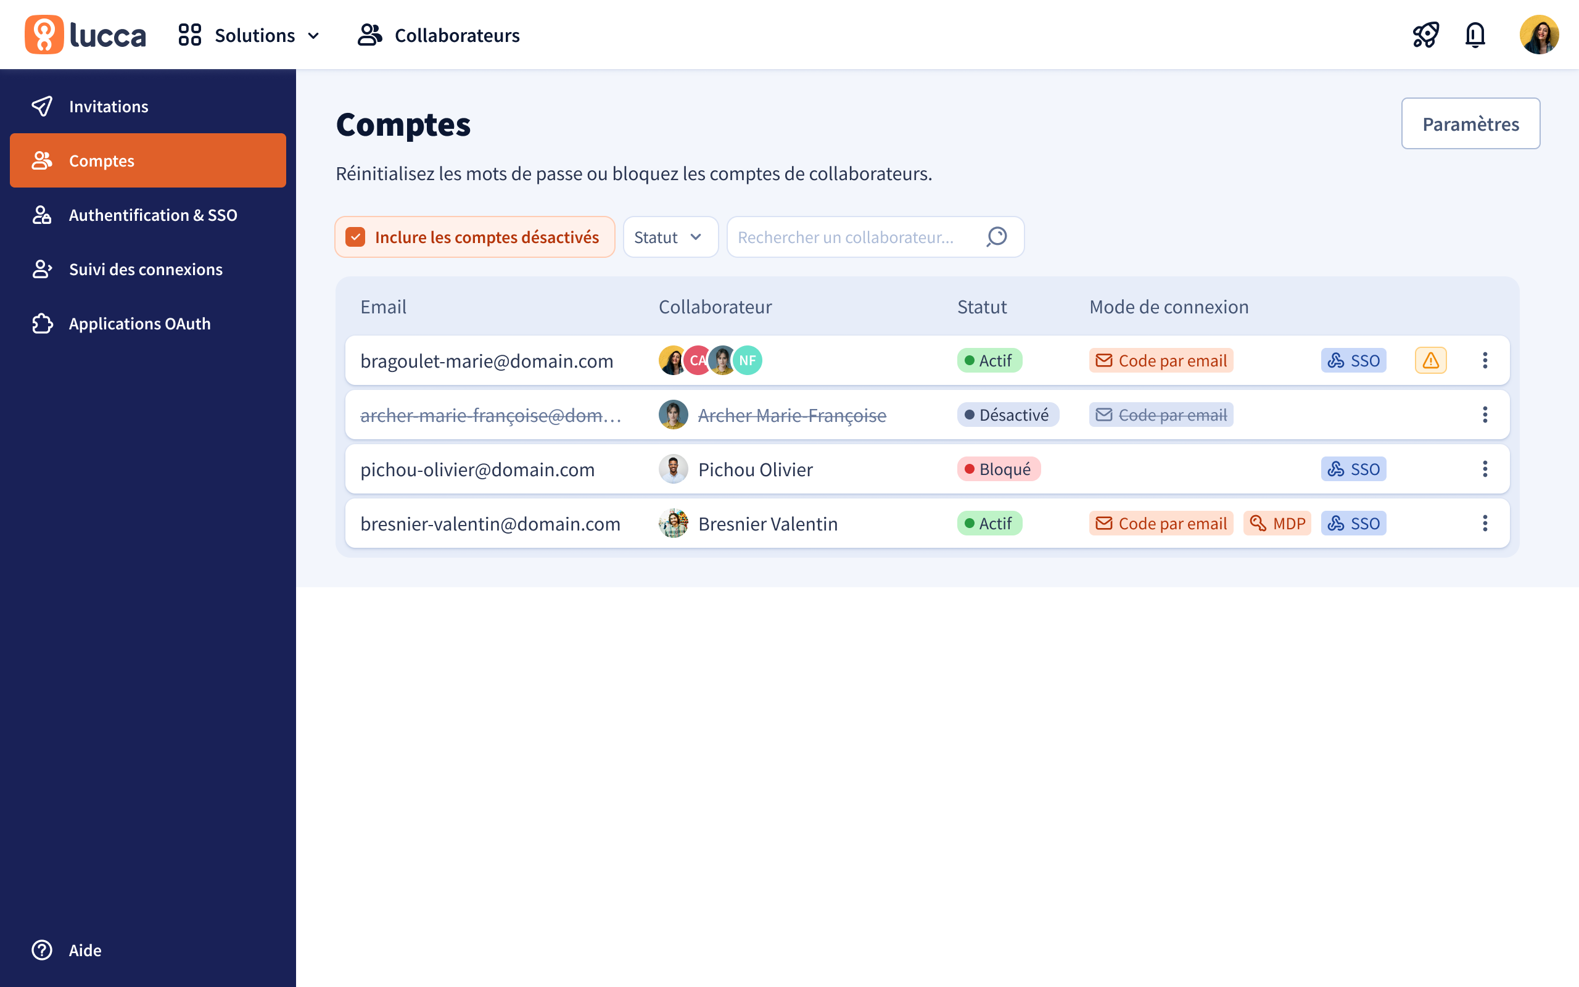
Task: Click the Lucca logo
Action: 86,35
